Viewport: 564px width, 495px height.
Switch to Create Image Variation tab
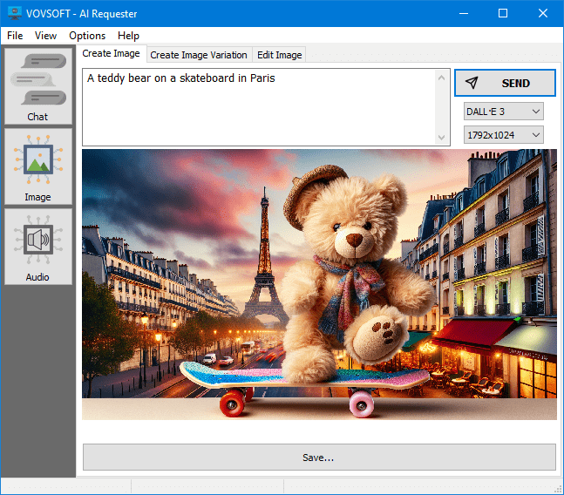pyautogui.click(x=199, y=55)
